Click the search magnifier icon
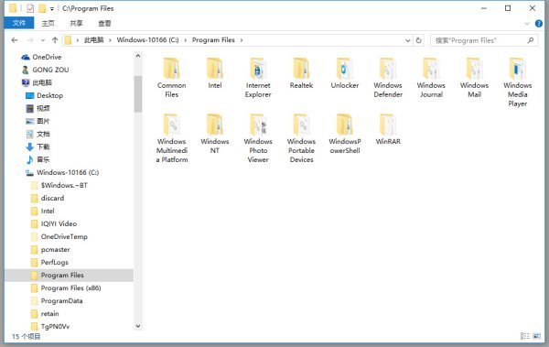The width and height of the screenshot is (549, 347). (531, 40)
